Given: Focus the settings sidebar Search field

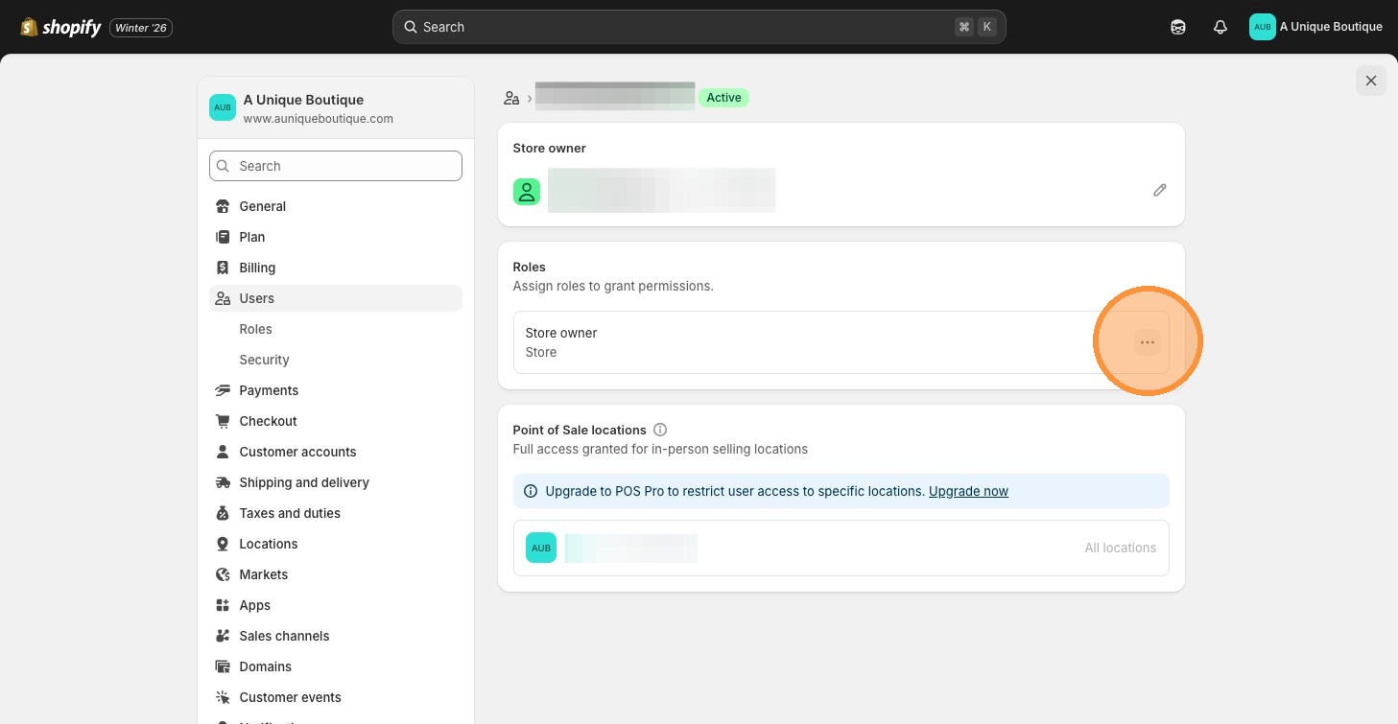Looking at the screenshot, I should 336,166.
